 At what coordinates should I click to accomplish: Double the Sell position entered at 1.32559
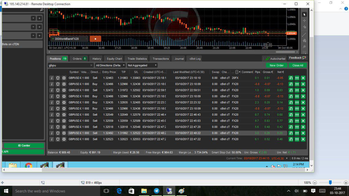coord(297,121)
